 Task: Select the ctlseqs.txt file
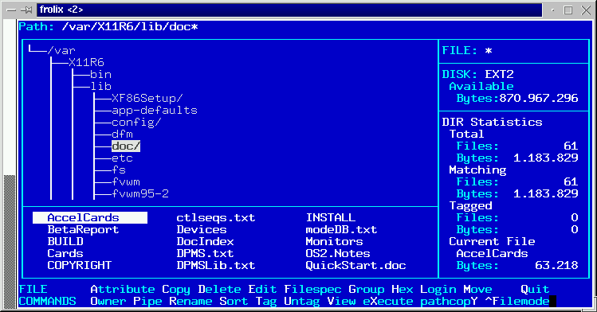pyautogui.click(x=215, y=218)
